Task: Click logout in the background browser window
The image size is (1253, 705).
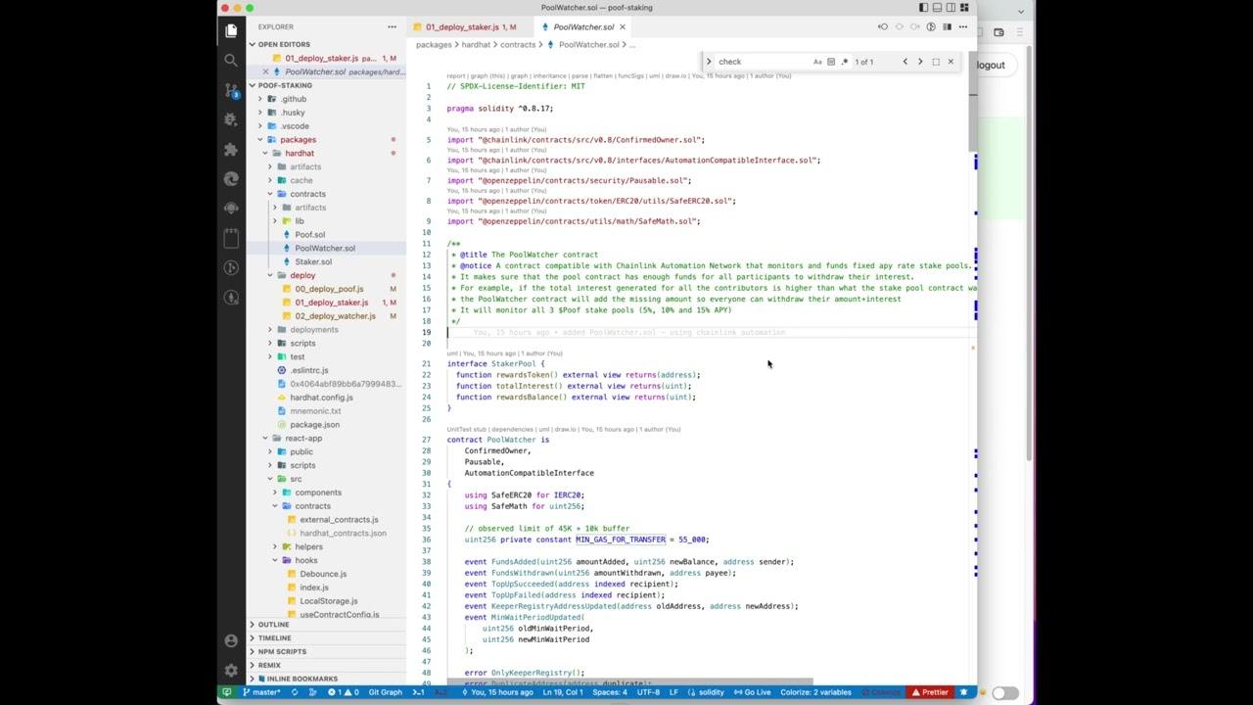Action: (990, 66)
